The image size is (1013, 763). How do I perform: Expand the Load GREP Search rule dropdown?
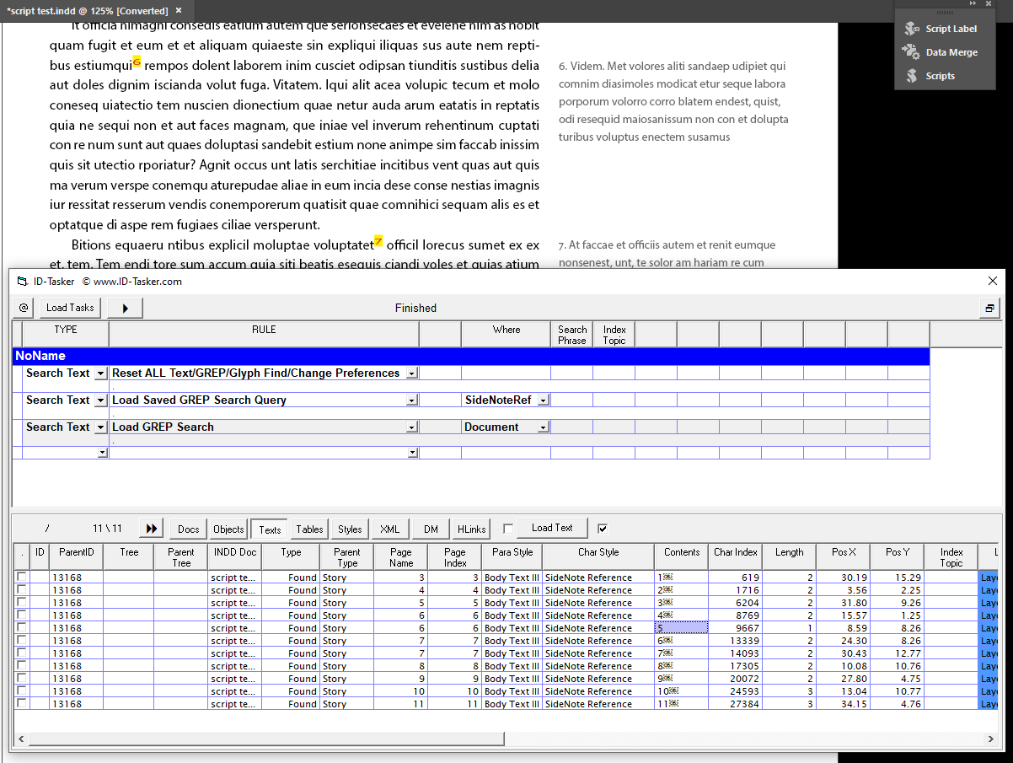412,427
